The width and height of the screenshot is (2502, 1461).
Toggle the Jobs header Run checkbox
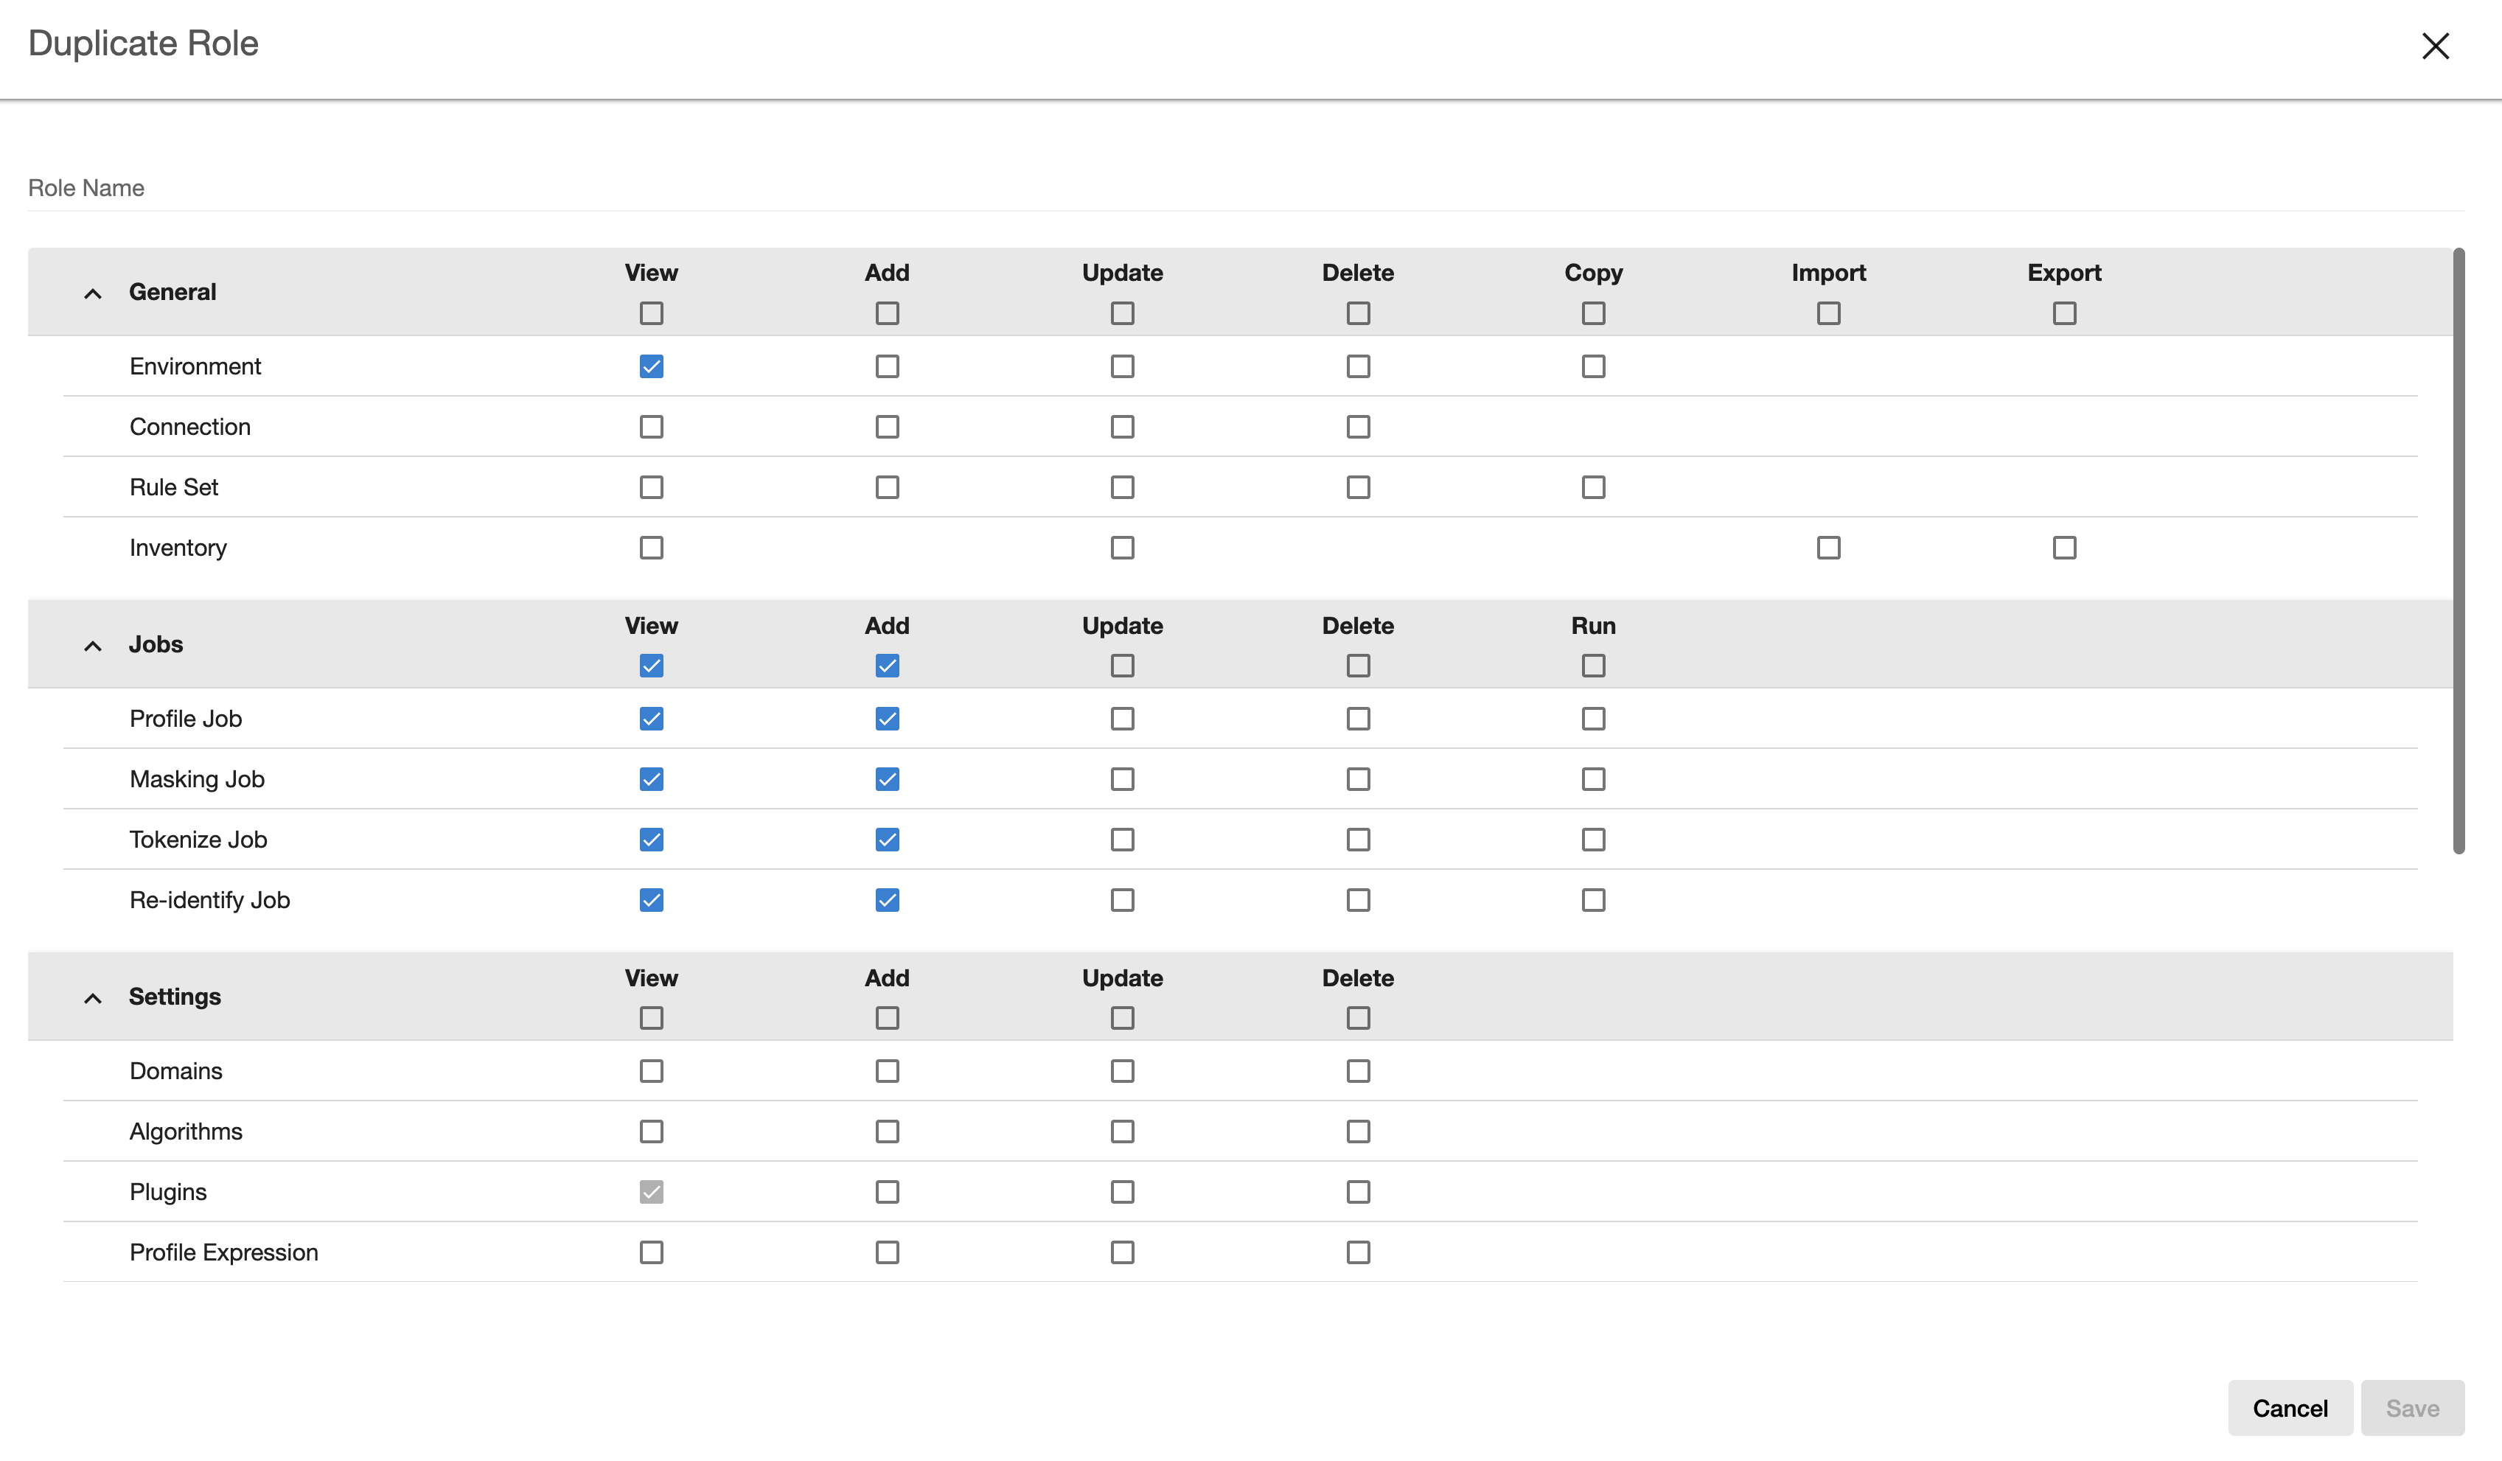pyautogui.click(x=1592, y=665)
